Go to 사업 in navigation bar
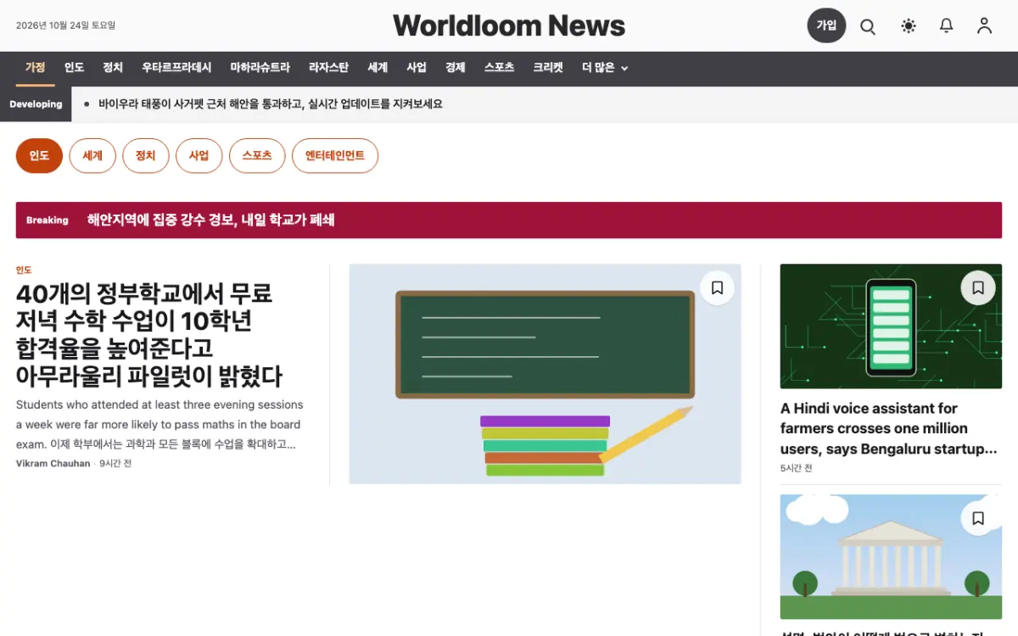 pos(417,68)
